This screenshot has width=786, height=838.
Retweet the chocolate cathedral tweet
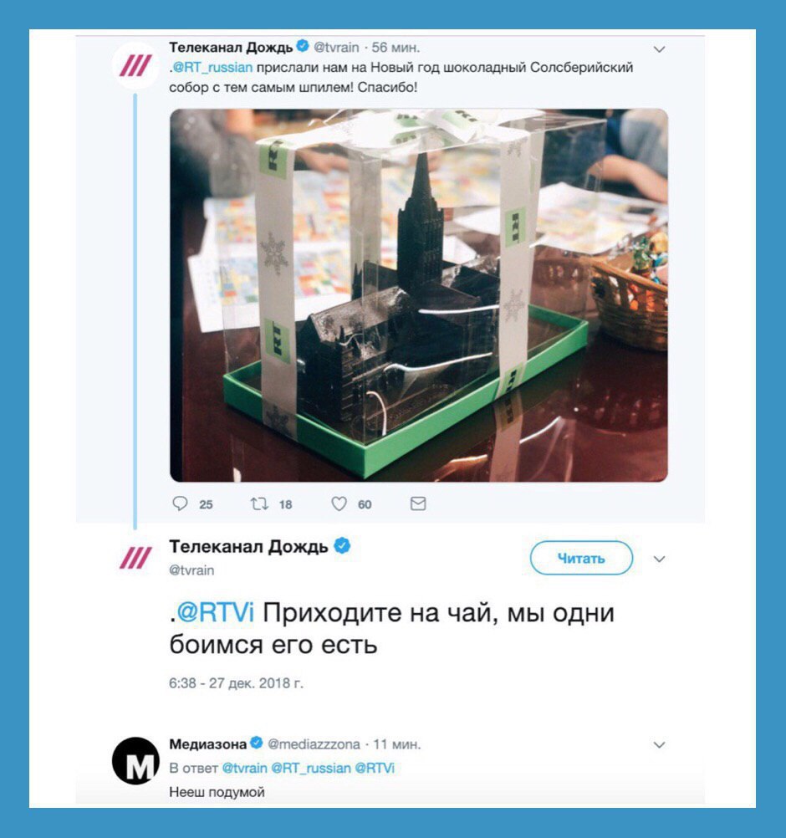click(259, 504)
